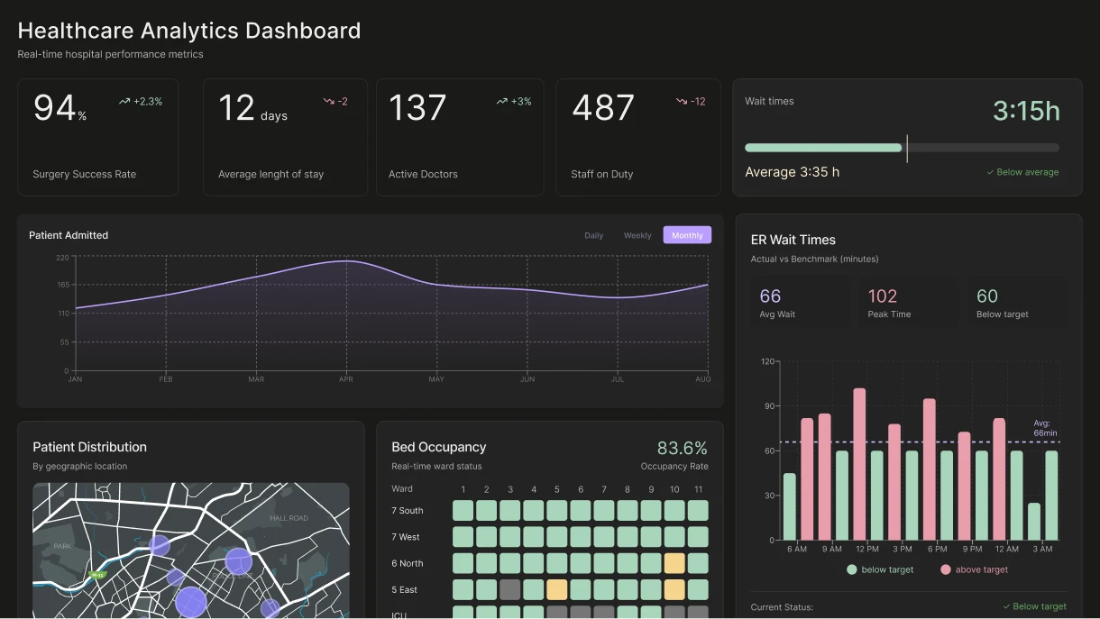
Task: Toggle the above target legend entry
Action: point(974,569)
